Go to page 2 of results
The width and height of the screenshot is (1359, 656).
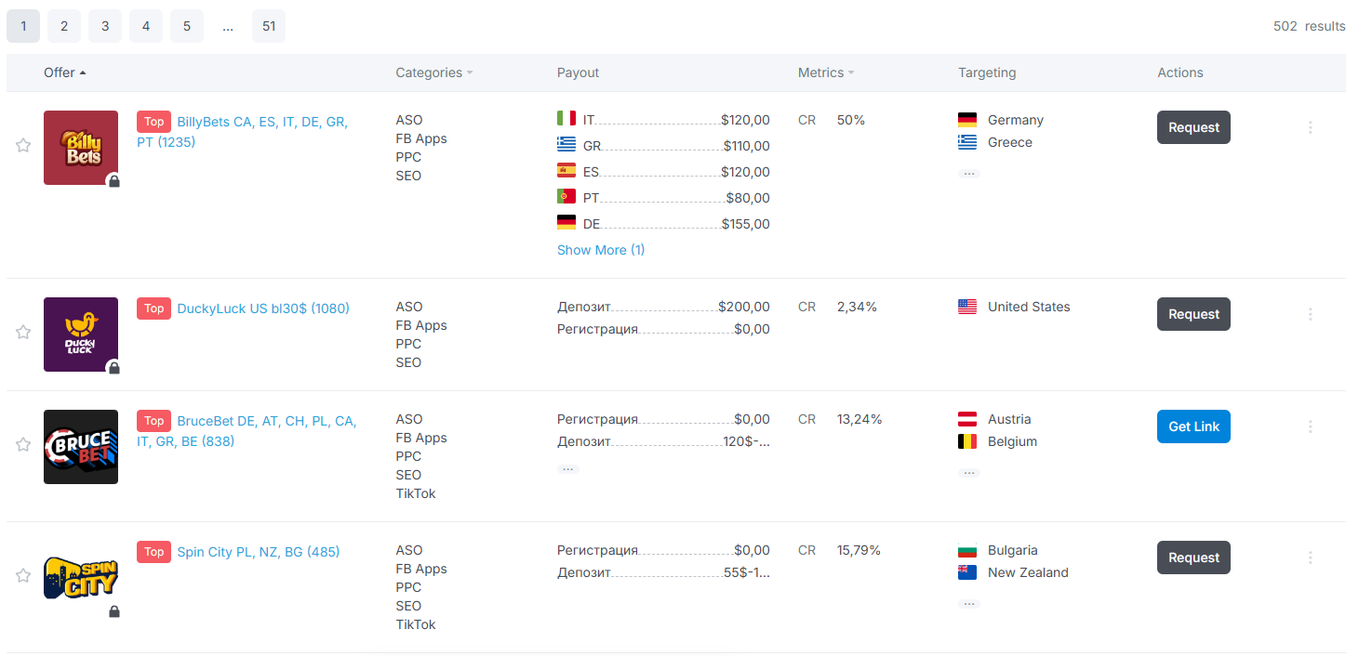(64, 26)
